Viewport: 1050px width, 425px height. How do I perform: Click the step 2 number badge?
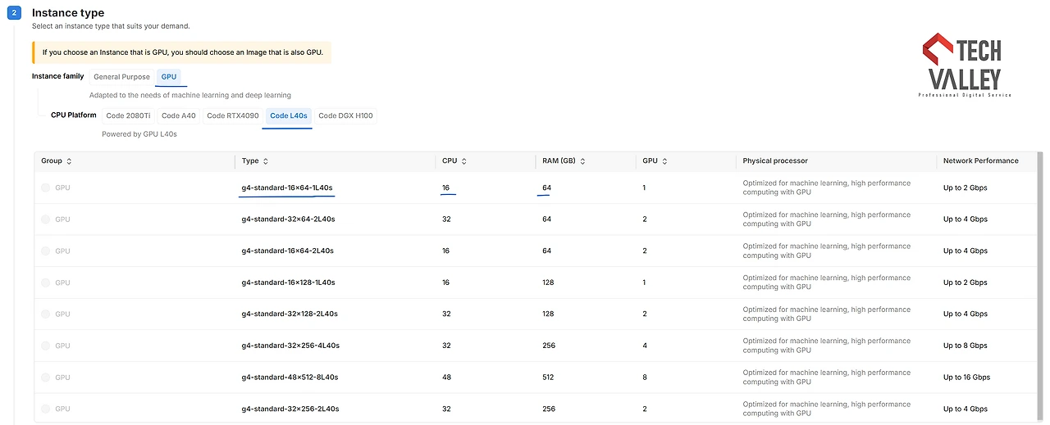[x=14, y=14]
